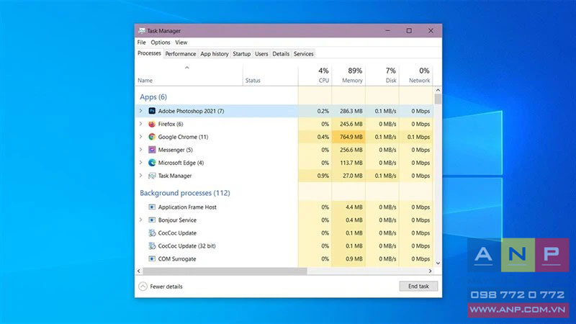Expand Adobe Photoshop 2021 process group
576x324 pixels.
coord(140,111)
